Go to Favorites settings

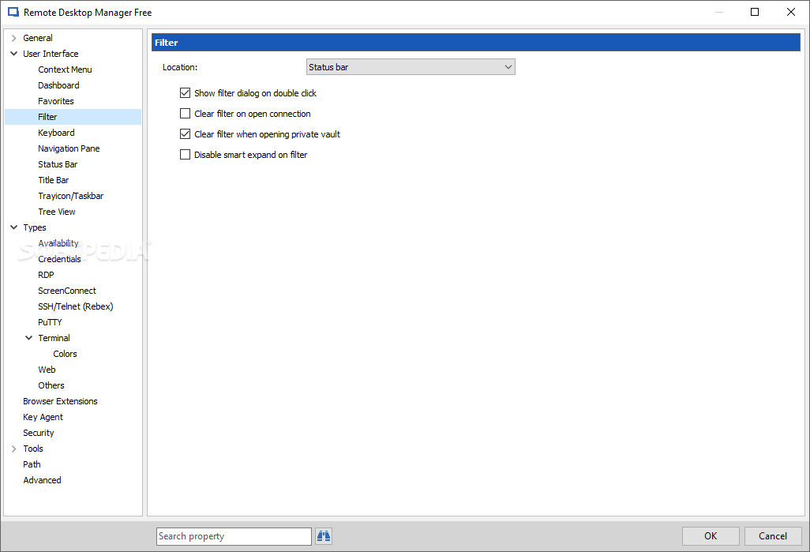click(56, 101)
